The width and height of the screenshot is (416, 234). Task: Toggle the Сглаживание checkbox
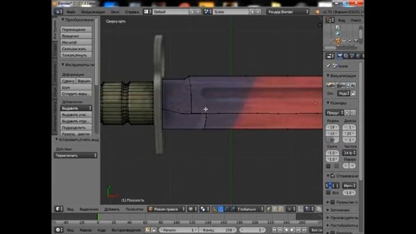(x=333, y=176)
